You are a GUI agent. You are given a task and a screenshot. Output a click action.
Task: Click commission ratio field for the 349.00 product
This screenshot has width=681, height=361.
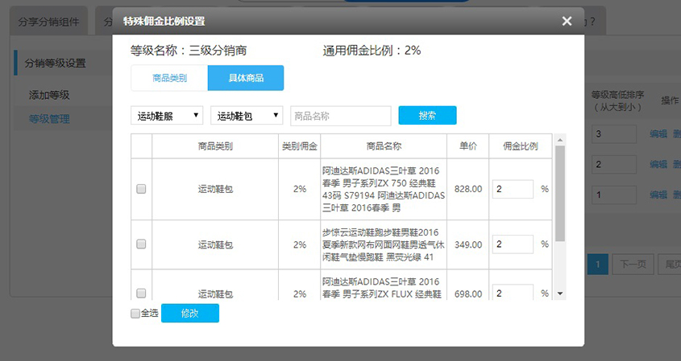513,244
